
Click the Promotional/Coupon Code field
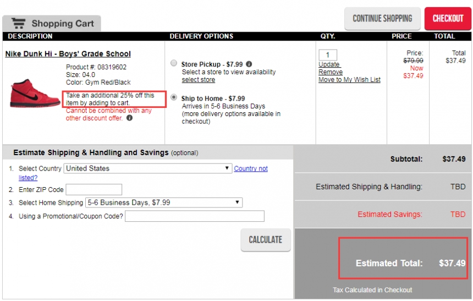(x=195, y=216)
